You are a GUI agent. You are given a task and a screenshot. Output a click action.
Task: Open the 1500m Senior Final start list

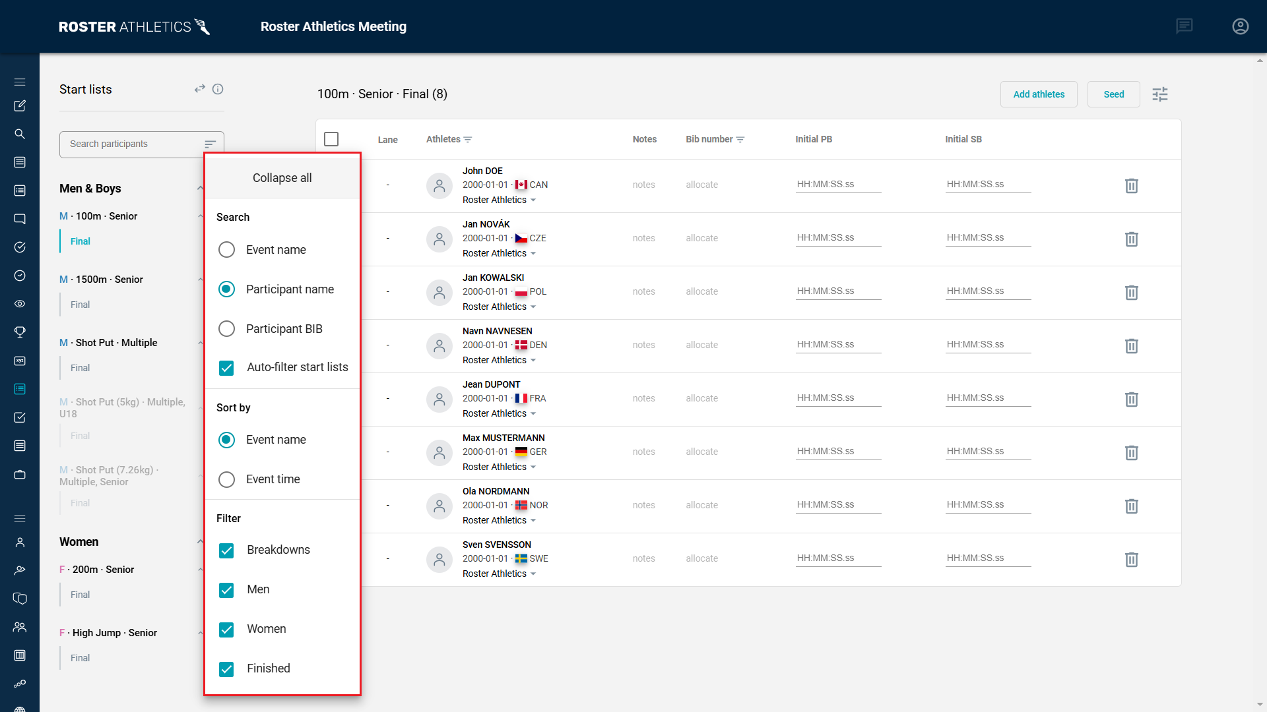[81, 305]
